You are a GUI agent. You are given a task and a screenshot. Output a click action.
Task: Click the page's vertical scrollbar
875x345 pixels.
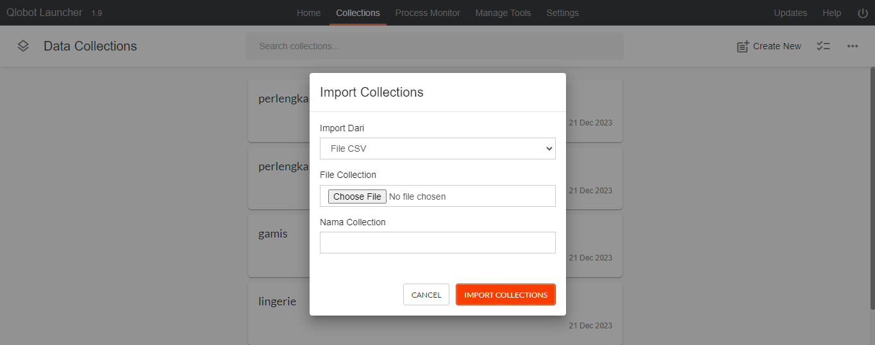(872, 189)
